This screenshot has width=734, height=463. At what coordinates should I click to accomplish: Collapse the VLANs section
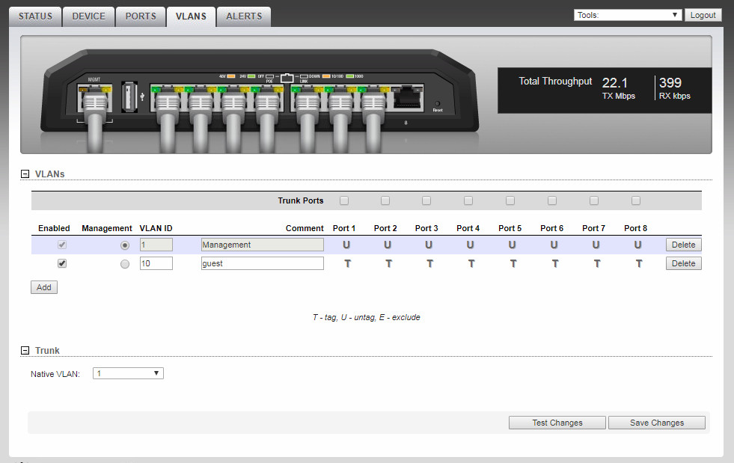25,174
